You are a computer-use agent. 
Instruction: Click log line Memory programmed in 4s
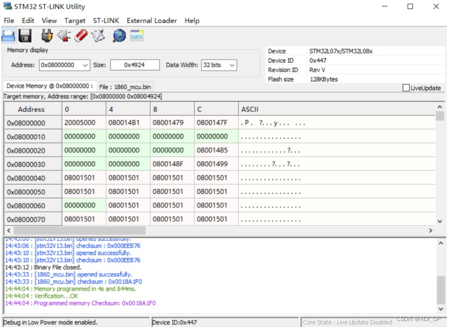coord(70,289)
